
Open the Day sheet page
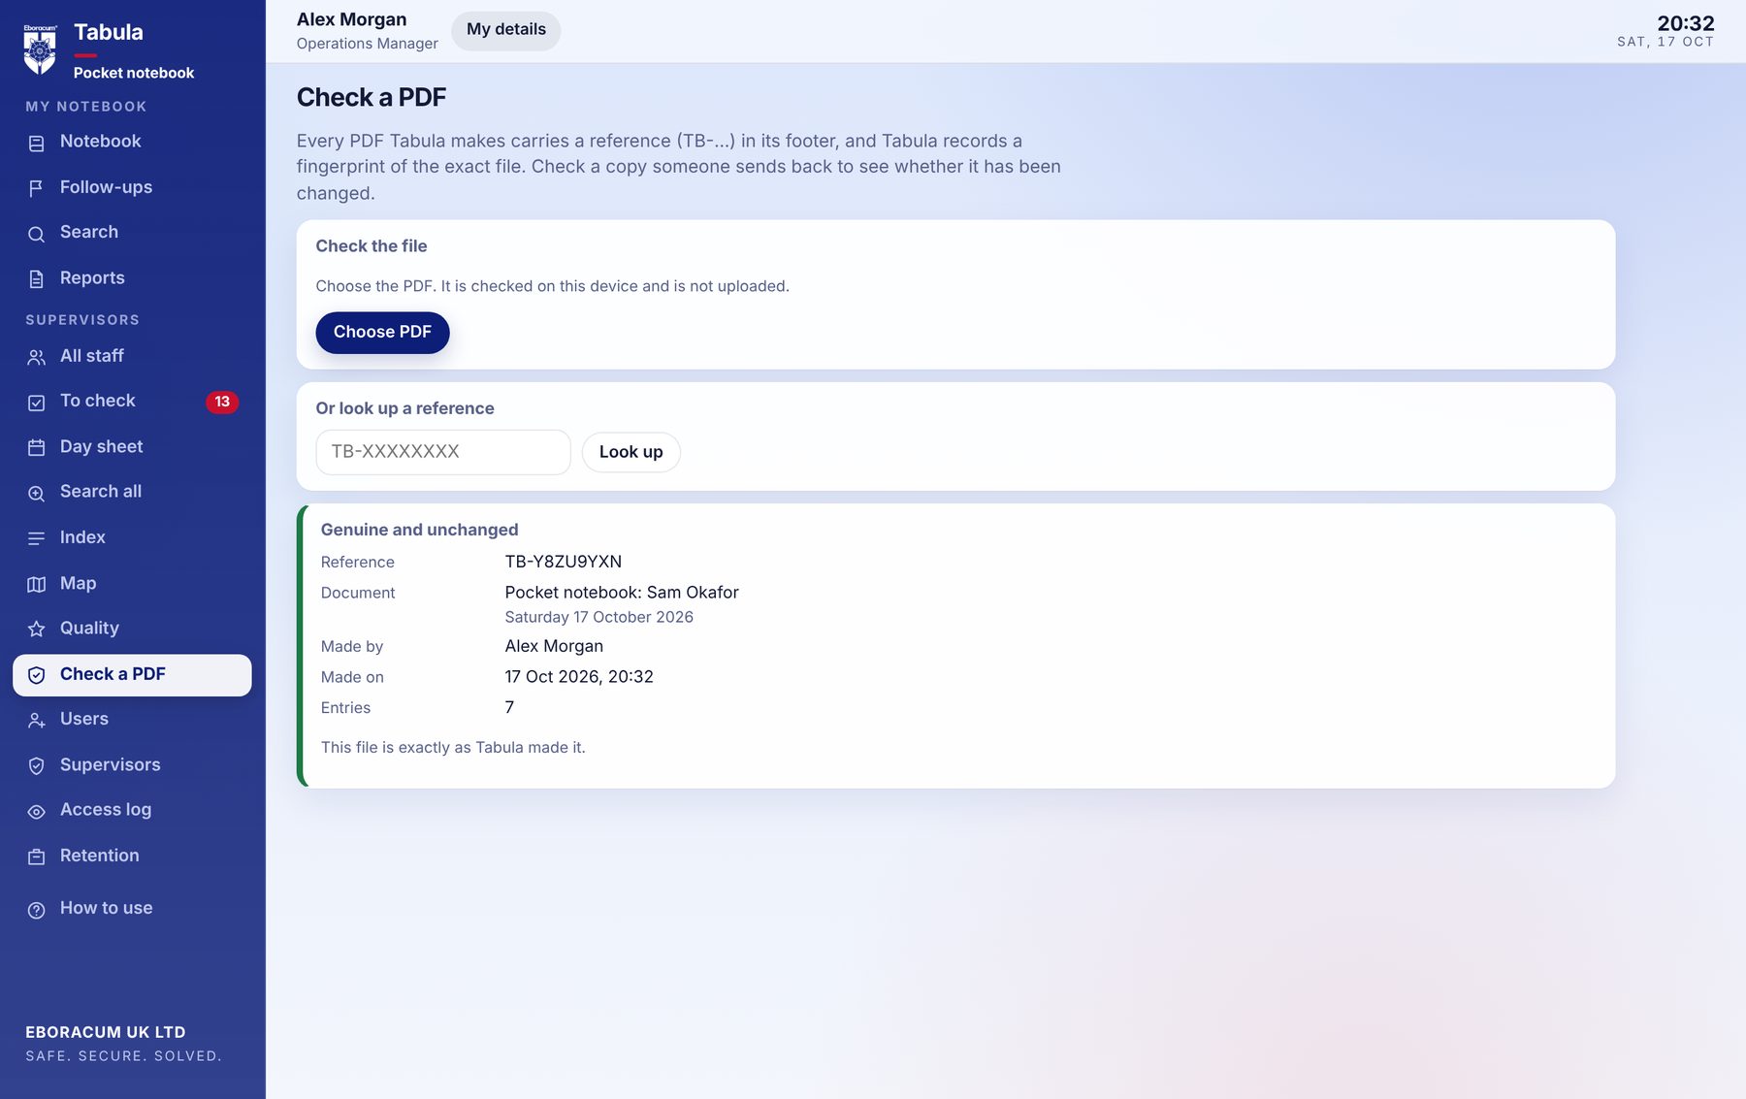[132, 447]
